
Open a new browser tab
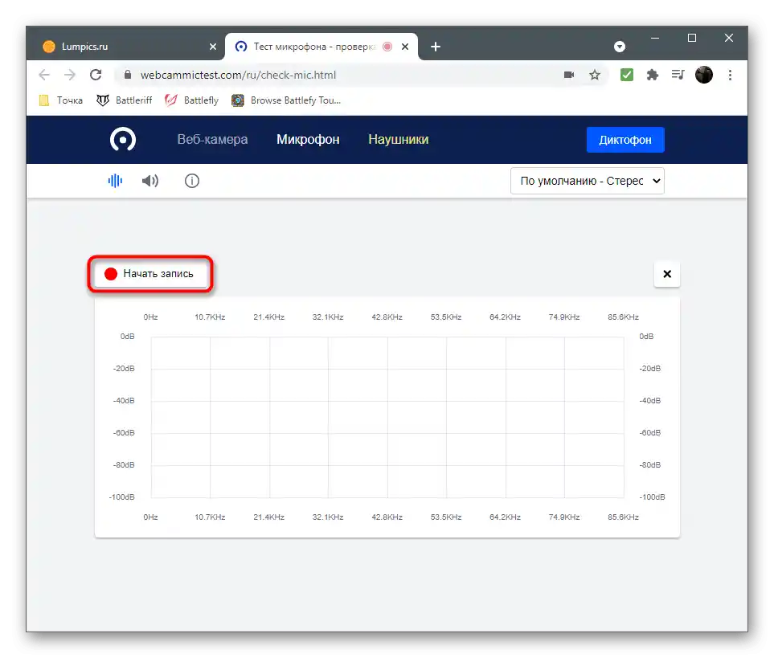436,47
